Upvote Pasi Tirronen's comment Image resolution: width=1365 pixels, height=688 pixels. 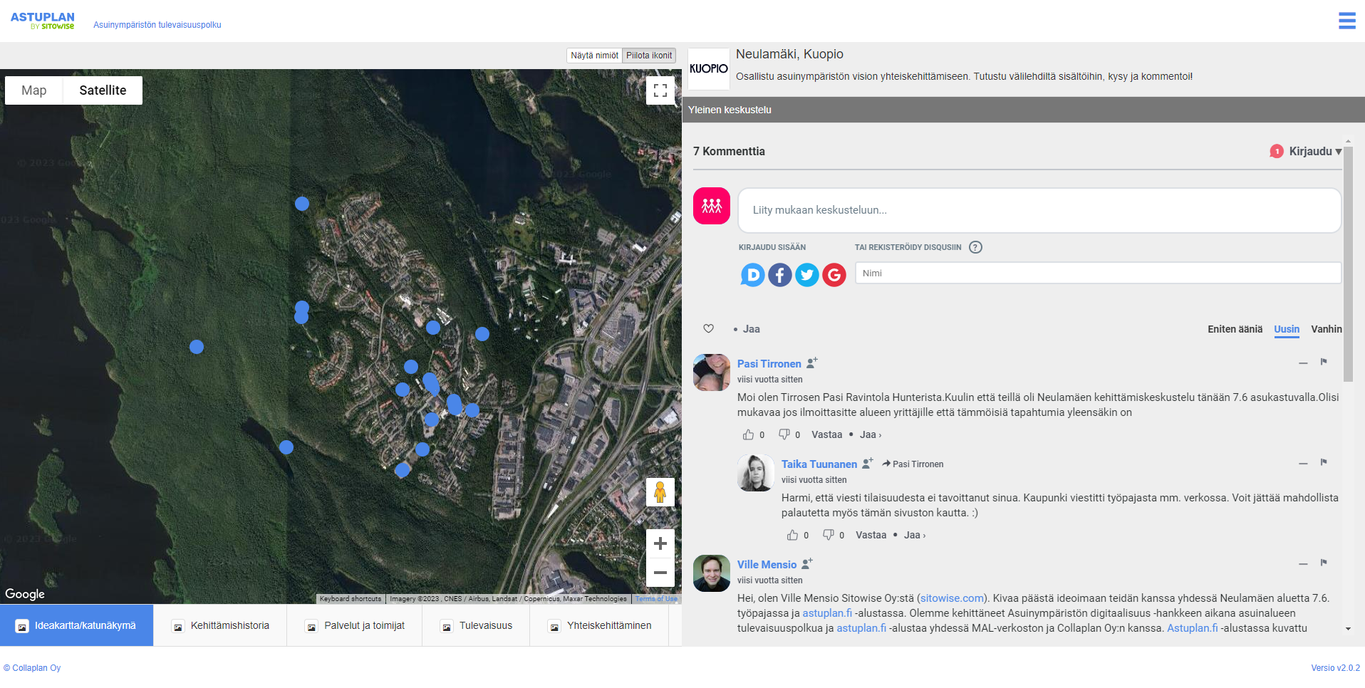click(x=748, y=434)
